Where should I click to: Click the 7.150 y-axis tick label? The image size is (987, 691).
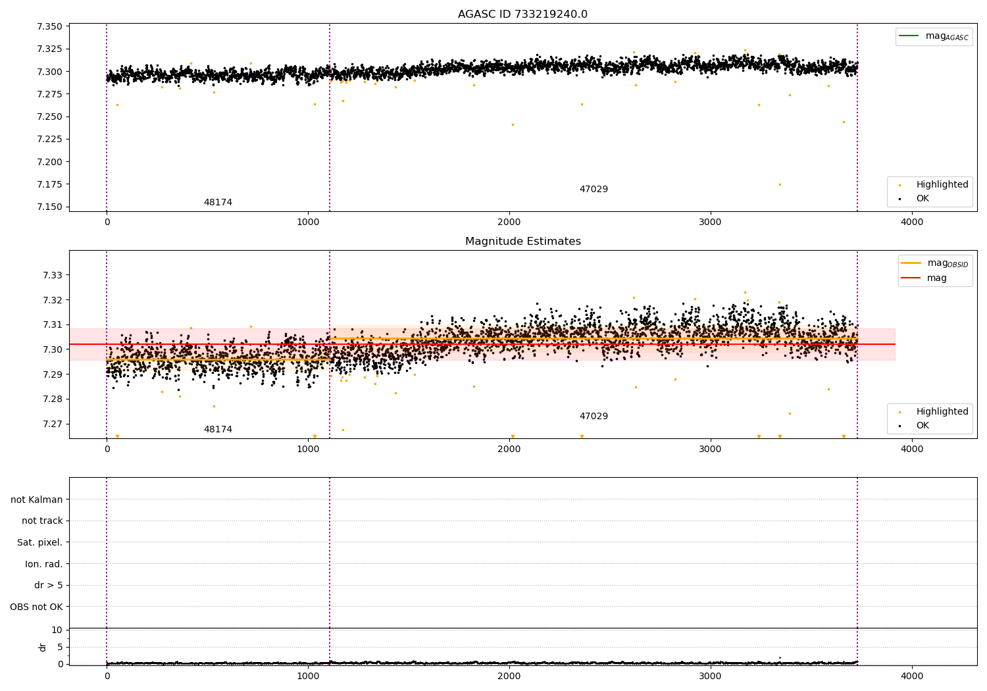[x=50, y=207]
